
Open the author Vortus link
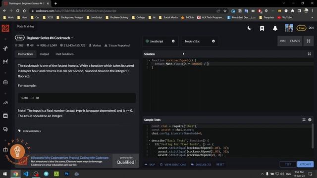click(95, 45)
